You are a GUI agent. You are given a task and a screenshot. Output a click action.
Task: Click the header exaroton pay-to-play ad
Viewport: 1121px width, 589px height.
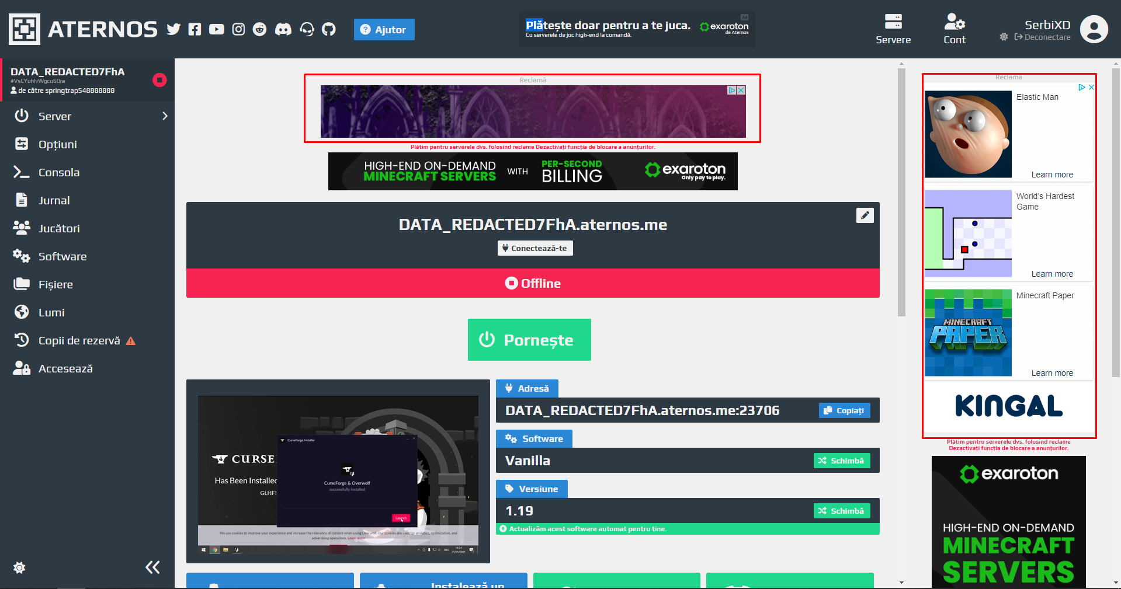(x=637, y=29)
